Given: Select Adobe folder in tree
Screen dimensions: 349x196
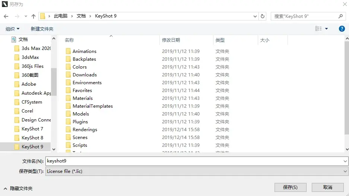Looking at the screenshot, I should (25, 84).
